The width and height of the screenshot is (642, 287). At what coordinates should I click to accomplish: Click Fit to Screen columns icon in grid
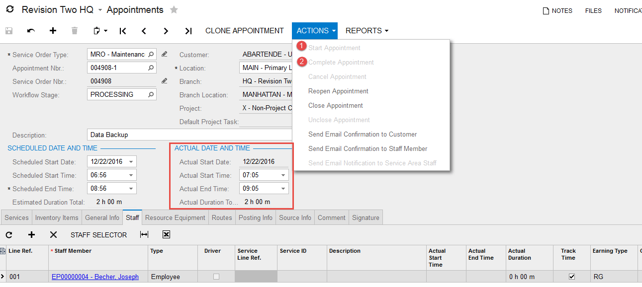(x=144, y=235)
